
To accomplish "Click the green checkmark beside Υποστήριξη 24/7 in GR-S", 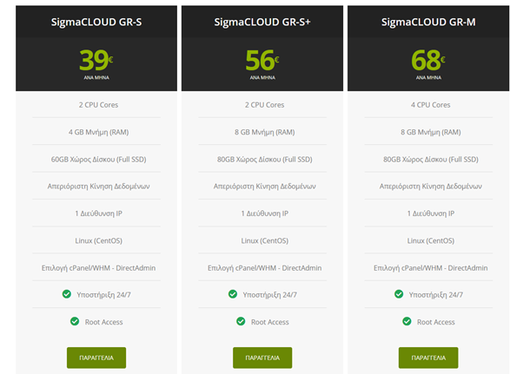I will (x=67, y=294).
